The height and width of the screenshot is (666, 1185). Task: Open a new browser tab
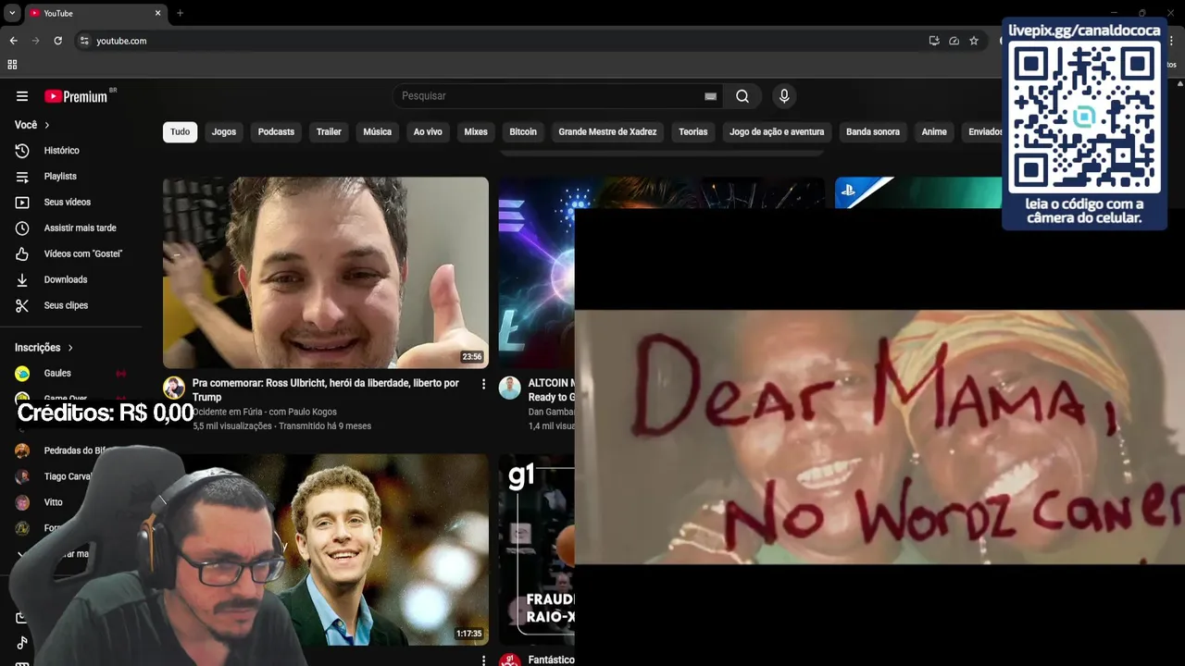(x=180, y=13)
